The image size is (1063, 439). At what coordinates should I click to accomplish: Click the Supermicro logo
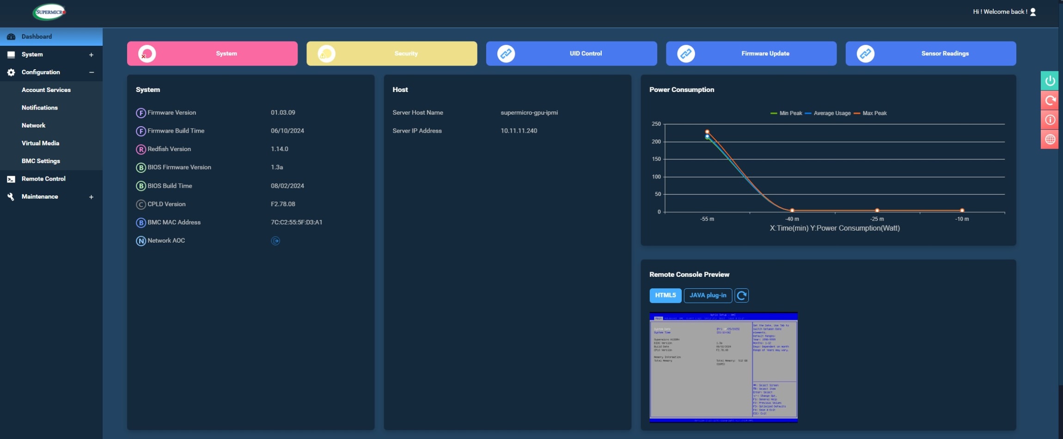(49, 12)
